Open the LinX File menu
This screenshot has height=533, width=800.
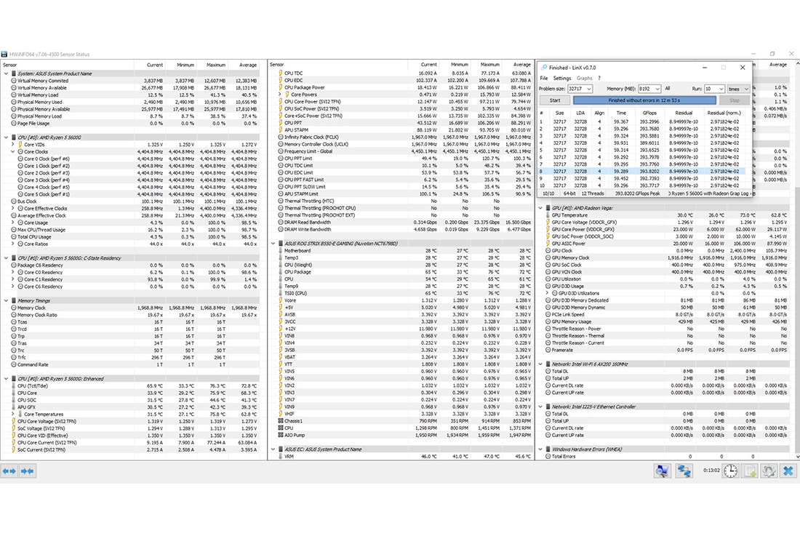pyautogui.click(x=543, y=79)
